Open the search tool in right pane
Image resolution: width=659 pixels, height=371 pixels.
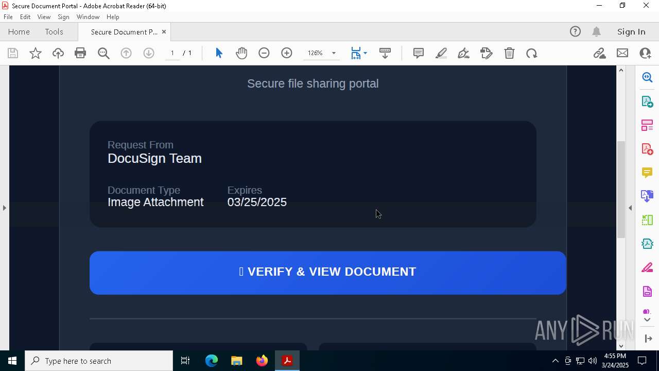[647, 77]
